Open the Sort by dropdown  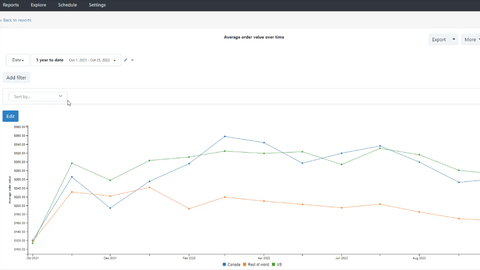38,97
